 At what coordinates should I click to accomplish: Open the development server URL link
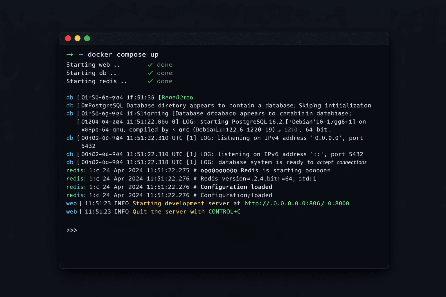point(296,204)
